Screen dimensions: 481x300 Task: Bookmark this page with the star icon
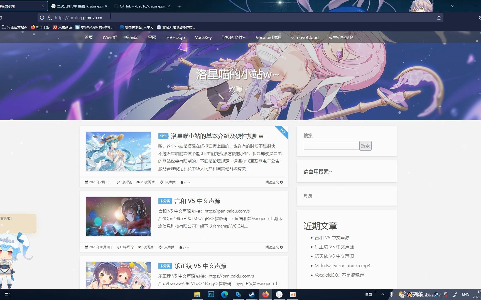tap(439, 18)
